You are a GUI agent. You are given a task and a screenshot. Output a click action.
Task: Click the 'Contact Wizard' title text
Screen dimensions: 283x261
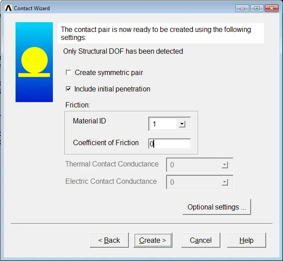coord(32,8)
